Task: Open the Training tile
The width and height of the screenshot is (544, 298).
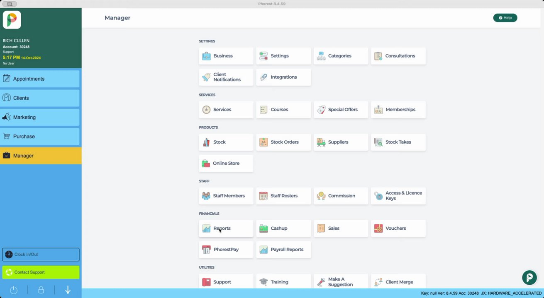Action: pyautogui.click(x=283, y=281)
